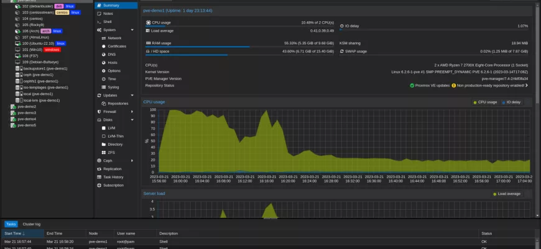Click the backupstore1 storage icon
This screenshot has height=249, width=541.
19,68
